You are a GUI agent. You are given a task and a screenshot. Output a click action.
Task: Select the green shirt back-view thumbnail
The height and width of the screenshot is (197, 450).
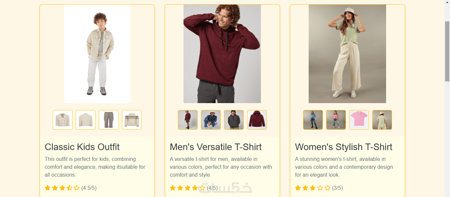(382, 120)
